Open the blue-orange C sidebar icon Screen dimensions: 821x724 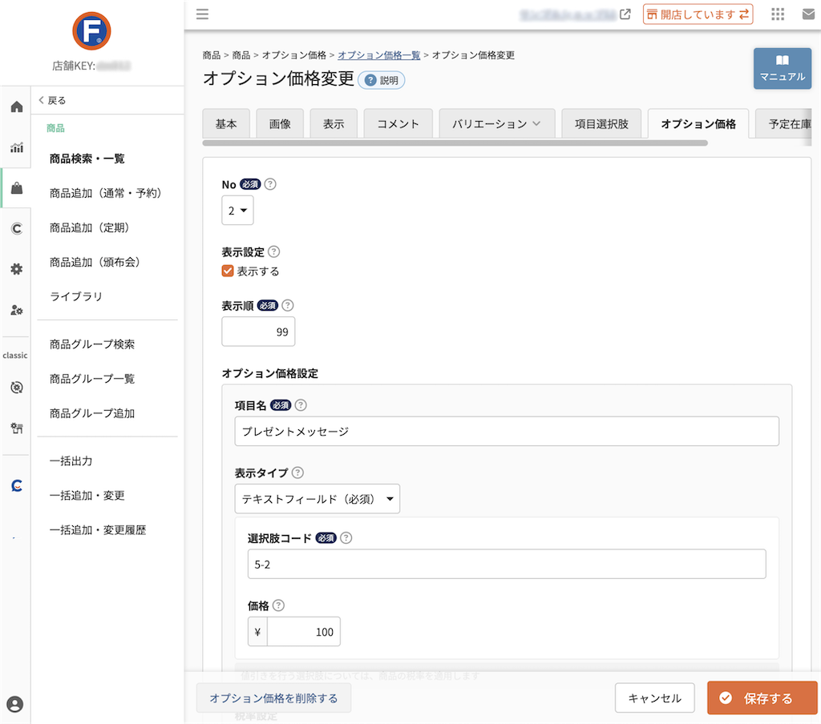(x=17, y=486)
